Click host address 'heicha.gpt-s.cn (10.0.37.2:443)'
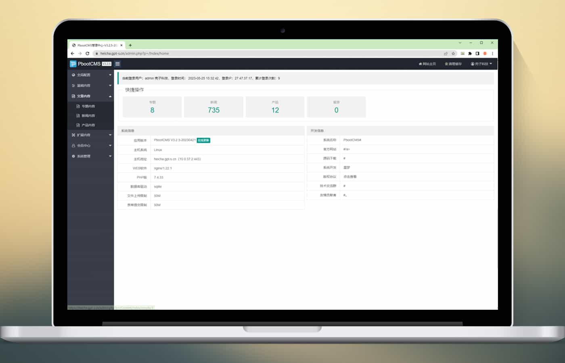Image resolution: width=565 pixels, height=363 pixels. point(177,159)
